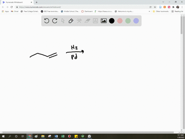Viewport: 185px width, 139px height.
Task: Open the taskbar clock and date
Action: pos(180,136)
